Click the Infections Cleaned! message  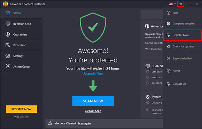click(x=65, y=123)
